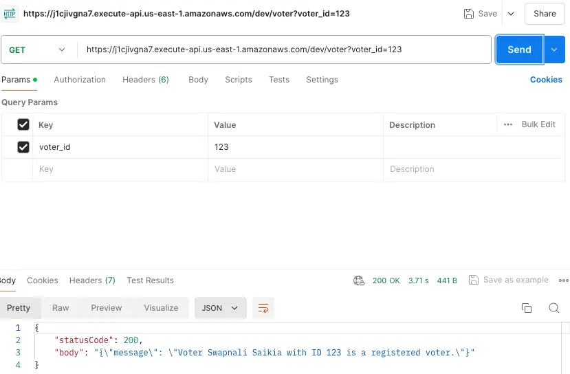Click the Query Params heading
The image size is (570, 374).
[30, 102]
